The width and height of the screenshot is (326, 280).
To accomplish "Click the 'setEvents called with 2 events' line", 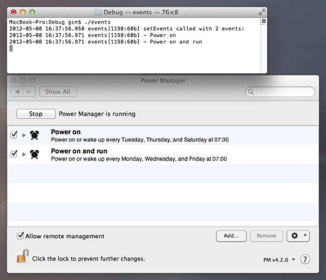I will tap(127, 29).
